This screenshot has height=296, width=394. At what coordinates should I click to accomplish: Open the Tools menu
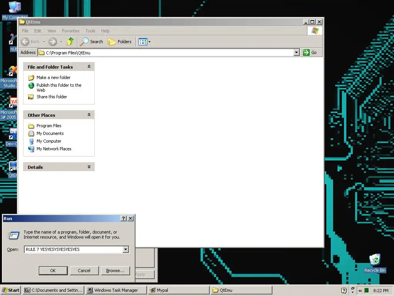90,31
